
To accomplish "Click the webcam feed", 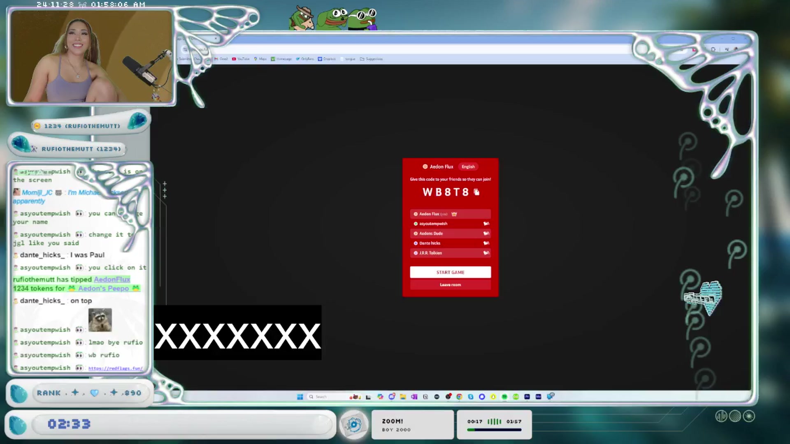I will (91, 56).
